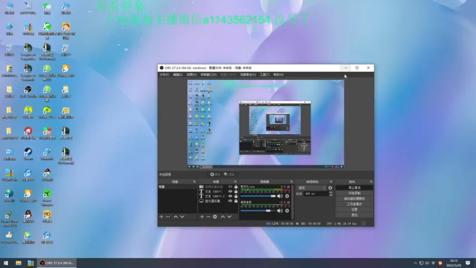Toggle lock on display capture source
Image resolution: width=476 pixels, height=268 pixels.
(236, 201)
